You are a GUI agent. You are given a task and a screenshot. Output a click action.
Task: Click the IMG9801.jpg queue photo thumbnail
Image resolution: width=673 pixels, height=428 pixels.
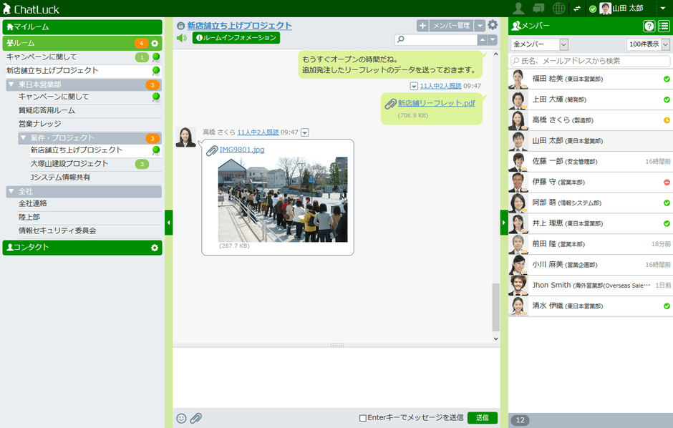282,200
